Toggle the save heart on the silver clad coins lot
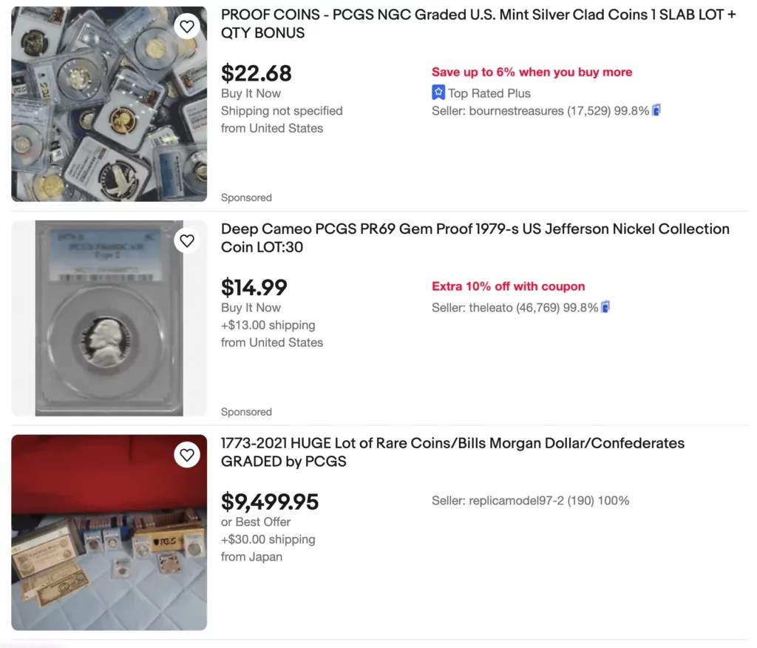Viewport: 757px width, 648px height. pos(187,26)
